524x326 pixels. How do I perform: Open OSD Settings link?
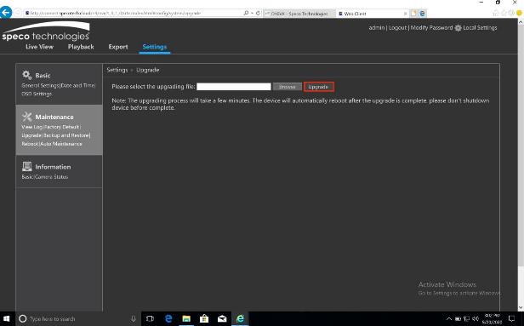[37, 94]
